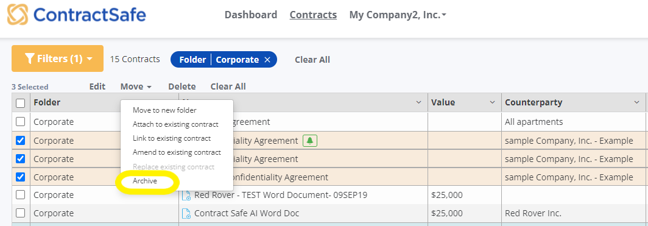Open the Counterparty column dropdown arrow
Image resolution: width=648 pixels, height=226 pixels.
point(637,102)
